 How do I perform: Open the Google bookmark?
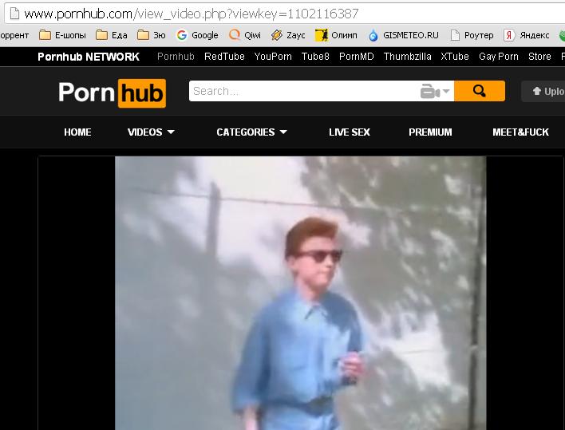click(x=197, y=35)
